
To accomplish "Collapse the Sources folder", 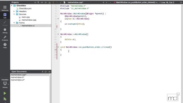I will [x=14, y=14].
